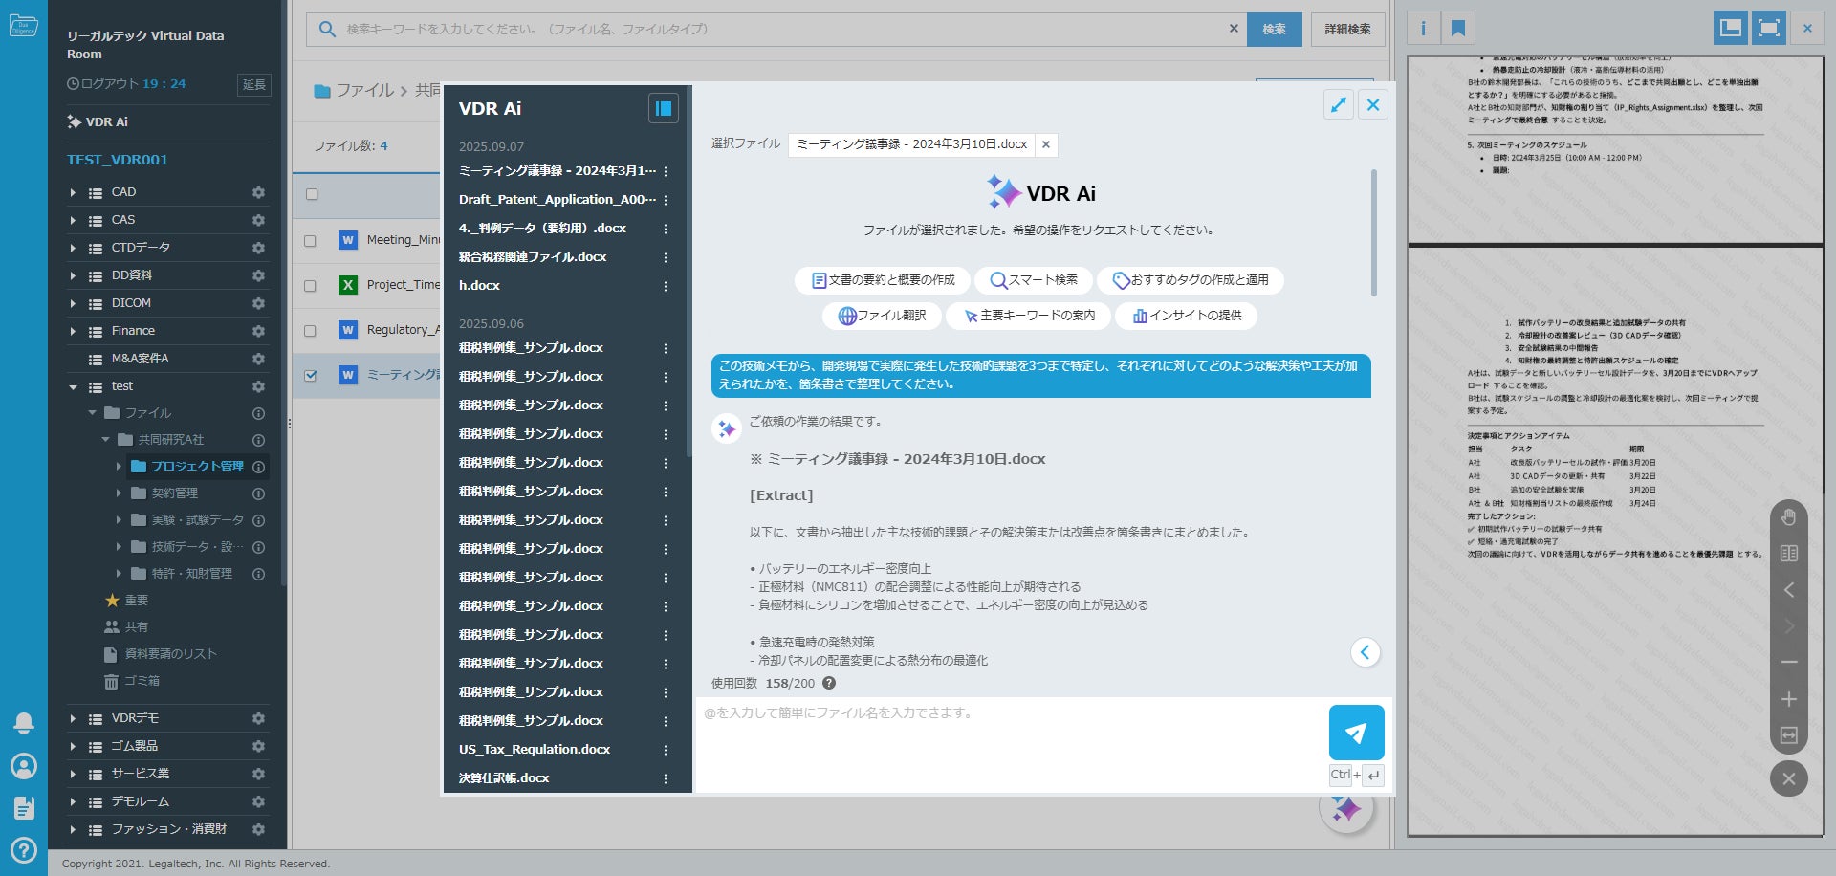Toggle the select-all files checkbox
Viewport: 1836px width, 876px height.
pyautogui.click(x=312, y=194)
